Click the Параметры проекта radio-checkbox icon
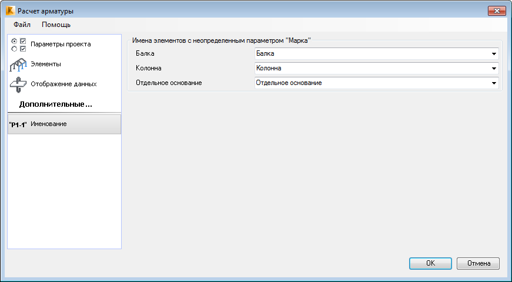Screen dimensions: 512x282 pyautogui.click(x=18, y=45)
